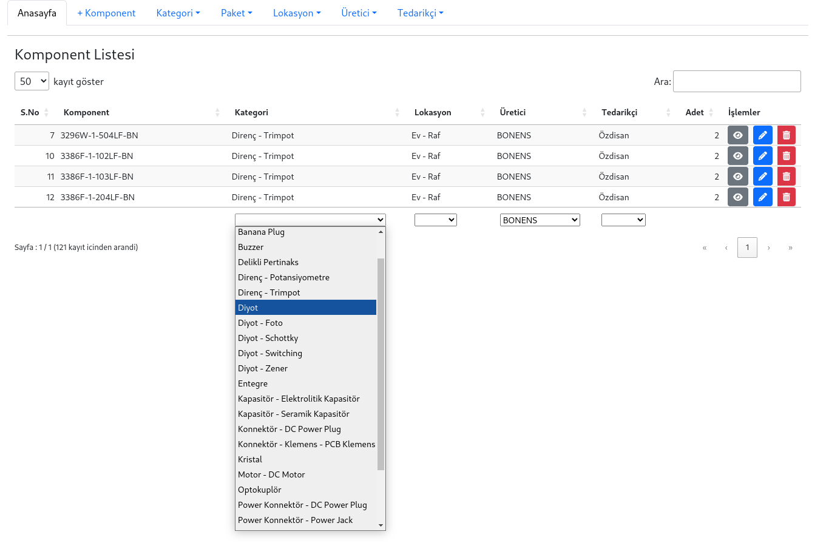This screenshot has height=560, width=826.
Task: Choose Kapasitör - Seramik Kapasitör option
Action: [306, 414]
